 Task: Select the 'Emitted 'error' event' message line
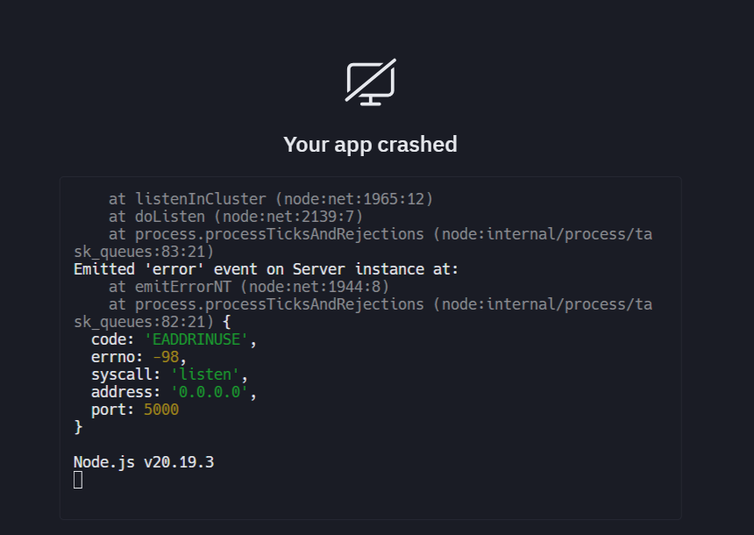tap(266, 269)
